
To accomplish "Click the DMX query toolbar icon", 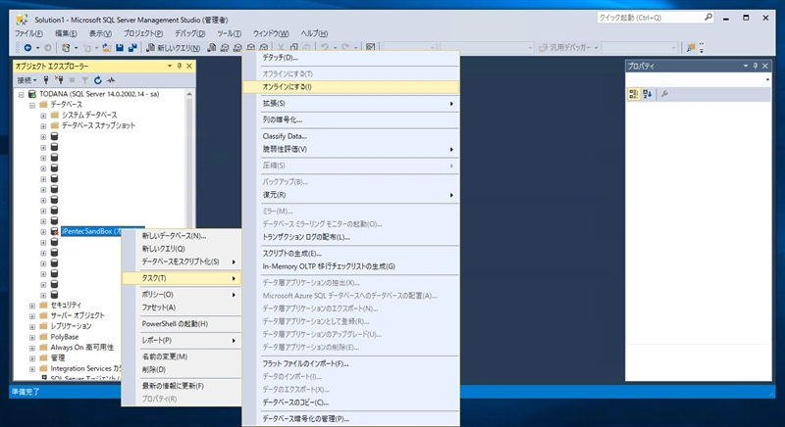I will 237,47.
